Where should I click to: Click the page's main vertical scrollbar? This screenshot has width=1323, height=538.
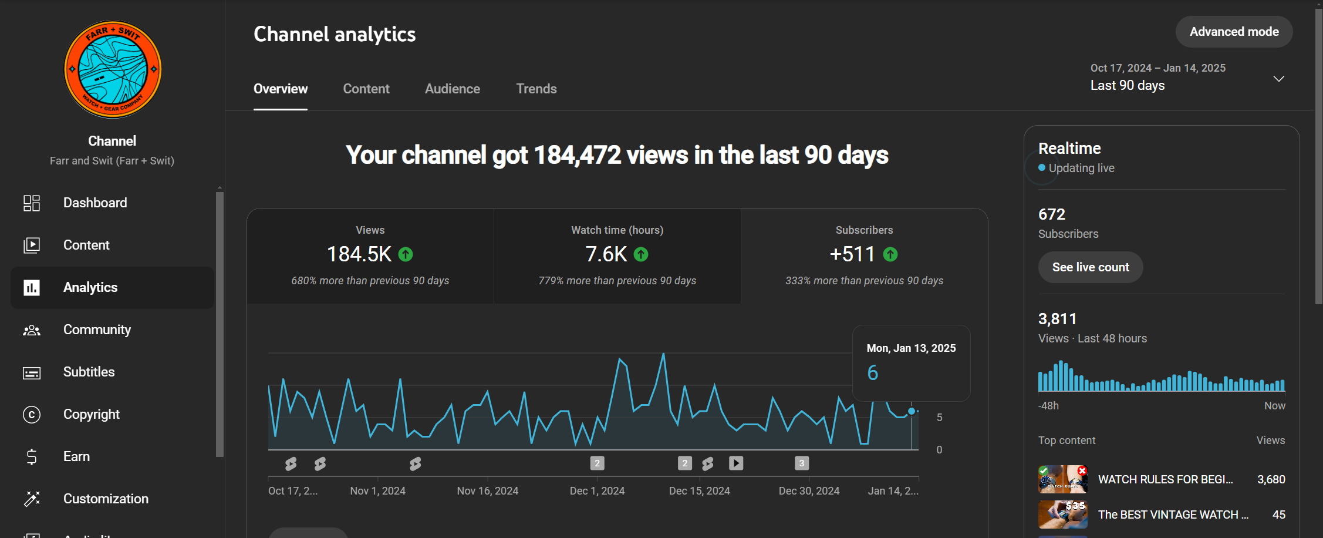pyautogui.click(x=1318, y=156)
